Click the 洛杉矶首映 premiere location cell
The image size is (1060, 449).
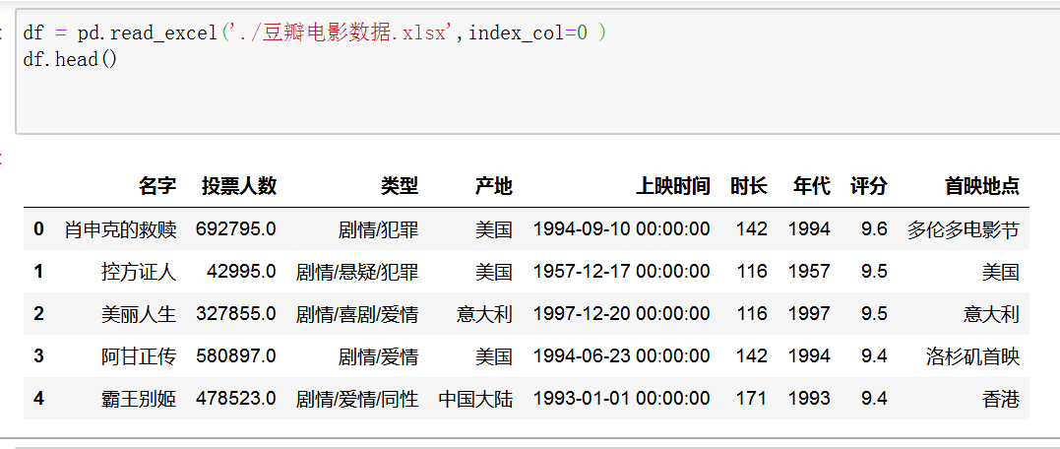[972, 356]
